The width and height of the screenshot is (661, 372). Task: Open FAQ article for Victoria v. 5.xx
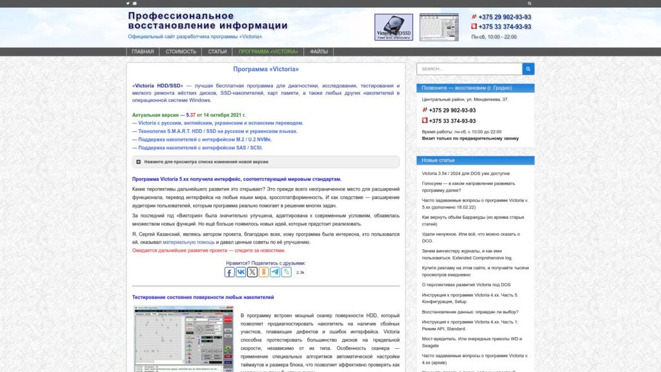[474, 203]
